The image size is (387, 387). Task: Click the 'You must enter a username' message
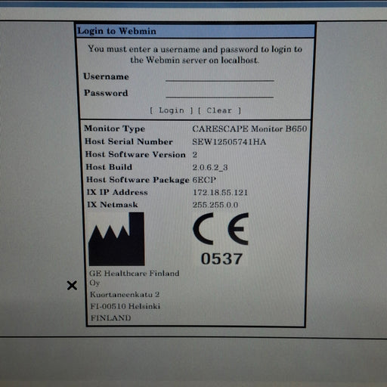pyautogui.click(x=195, y=54)
